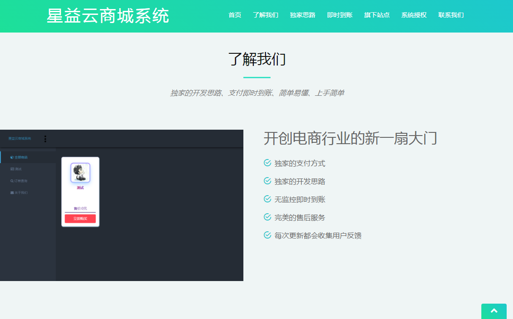Click the checkmark icon beside 完美的售后服务

click(266, 217)
